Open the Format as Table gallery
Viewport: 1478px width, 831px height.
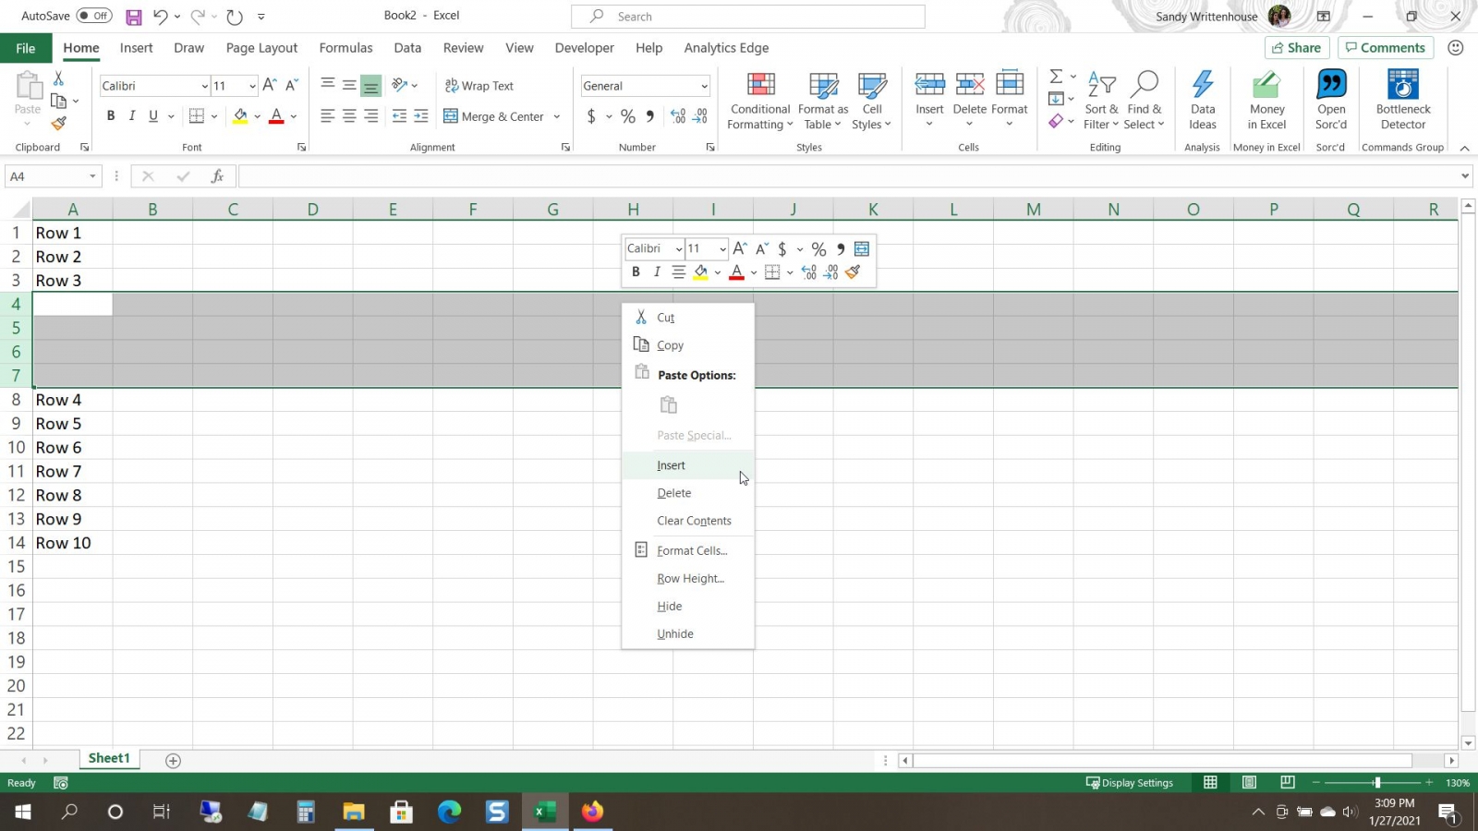coord(823,102)
